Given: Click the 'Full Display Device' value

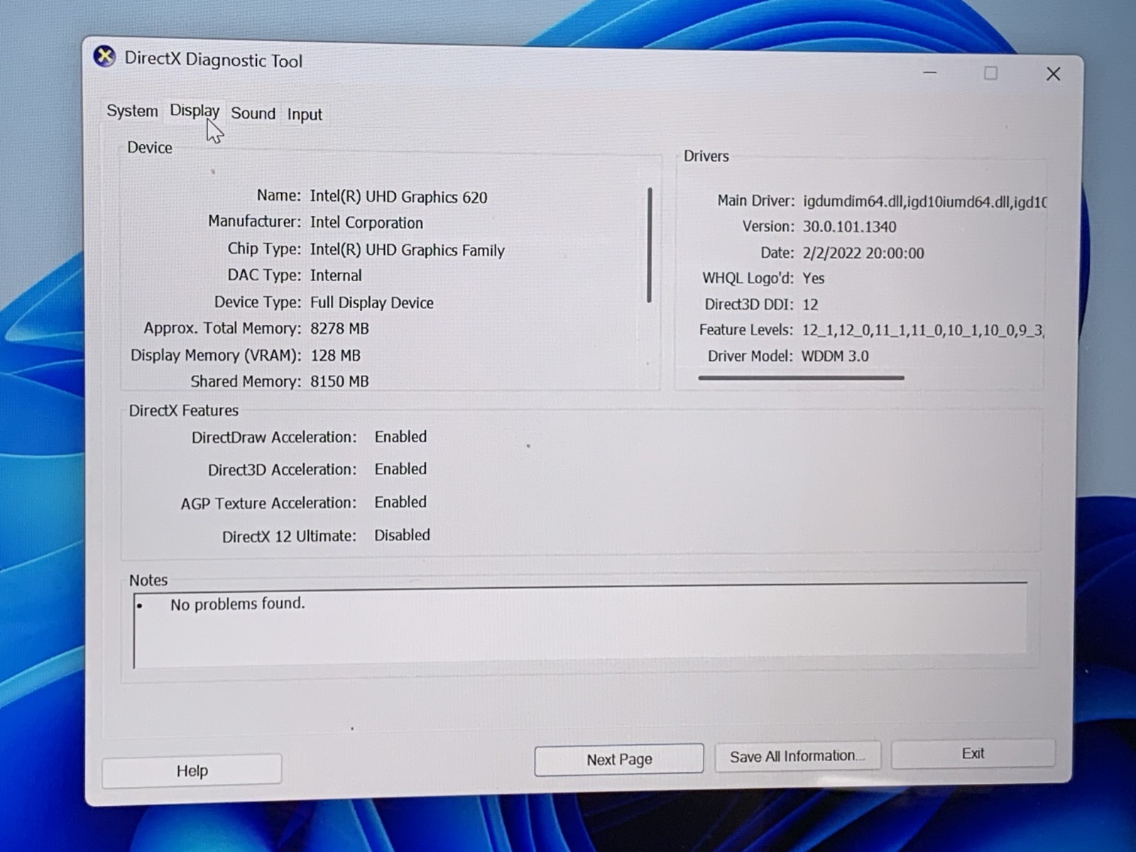Looking at the screenshot, I should [x=371, y=302].
